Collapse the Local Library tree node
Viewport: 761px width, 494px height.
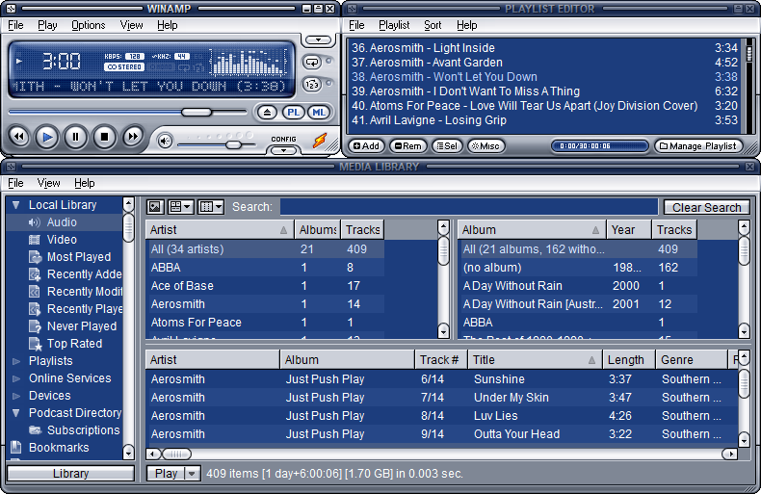coord(16,205)
